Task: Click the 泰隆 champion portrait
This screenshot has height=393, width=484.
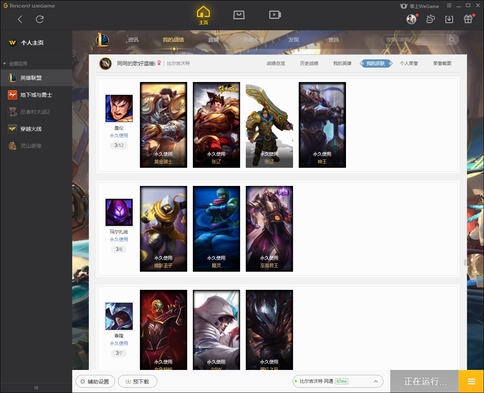Action: point(119,316)
